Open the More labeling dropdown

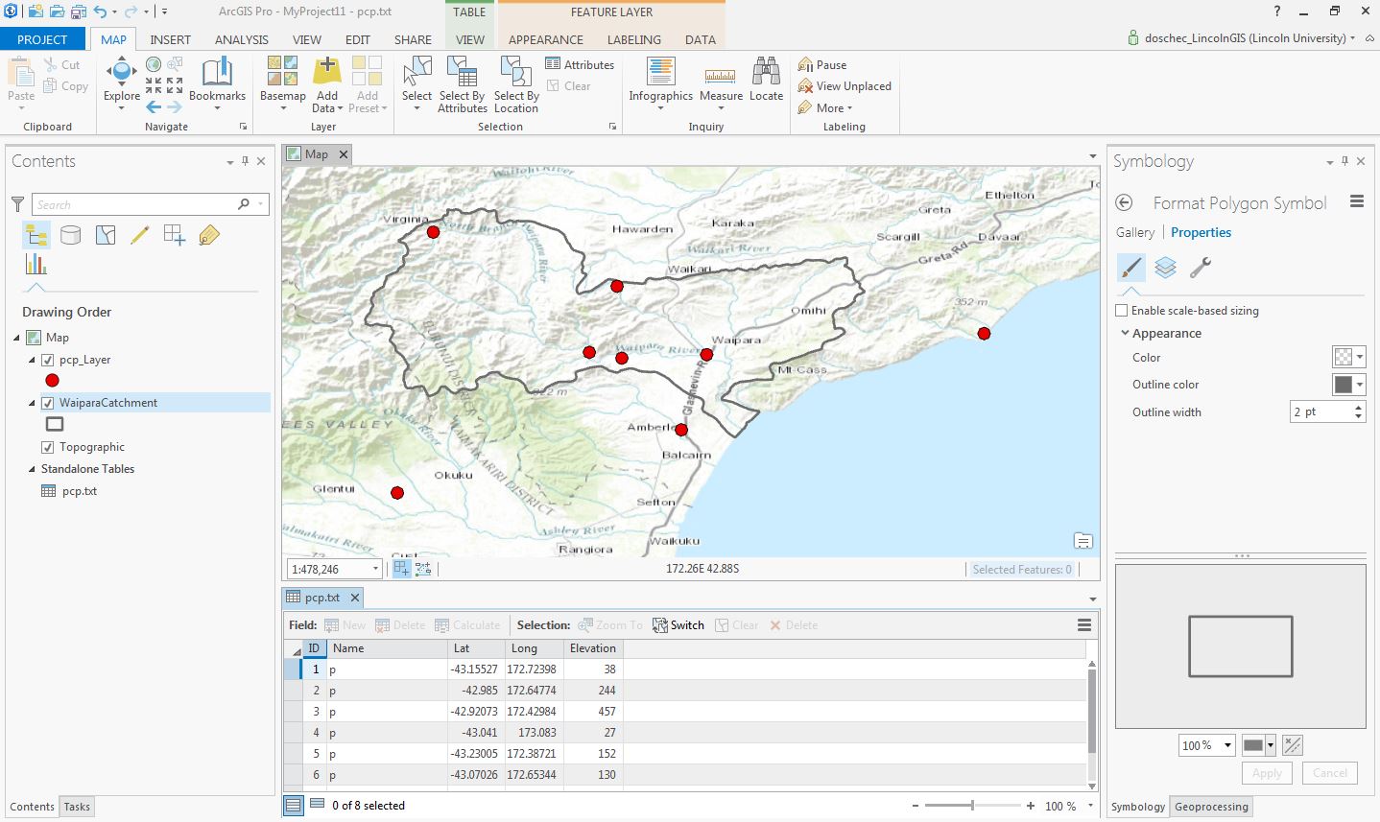click(824, 107)
